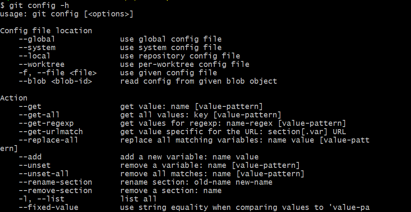Screen dimensions: 411x212
Task: Click the '--add' option text
Action: click(x=30, y=157)
